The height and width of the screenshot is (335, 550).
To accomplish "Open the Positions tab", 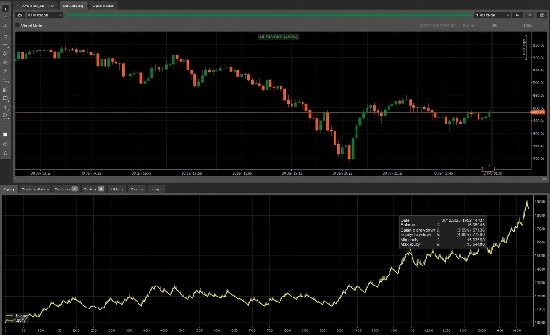I will [66, 189].
